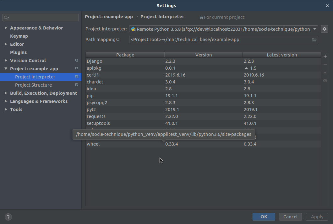The width and height of the screenshot is (333, 224).
Task: Open the Appearance & Behavior settings page
Action: pos(36,28)
